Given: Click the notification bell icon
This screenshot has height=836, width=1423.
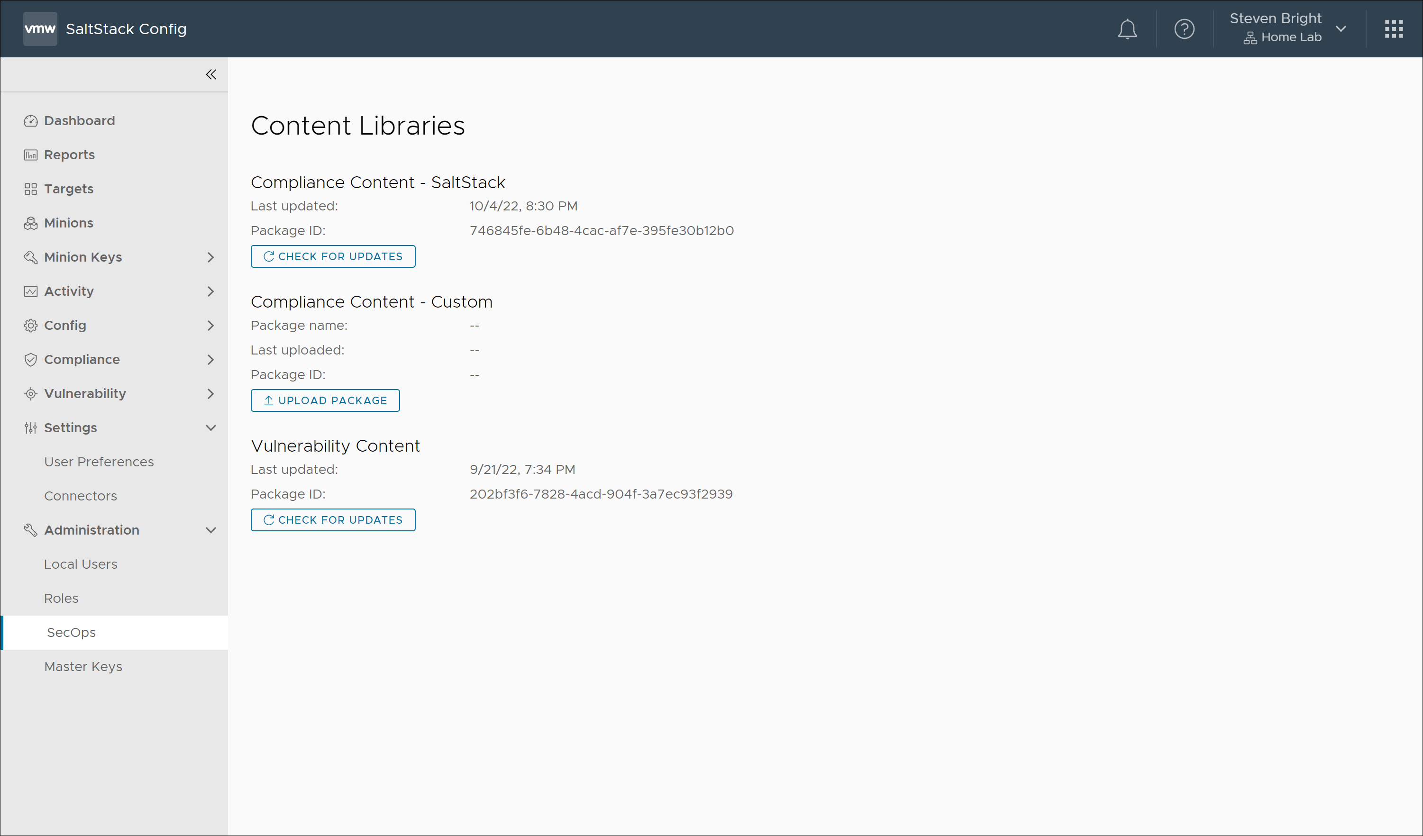Looking at the screenshot, I should coord(1128,29).
